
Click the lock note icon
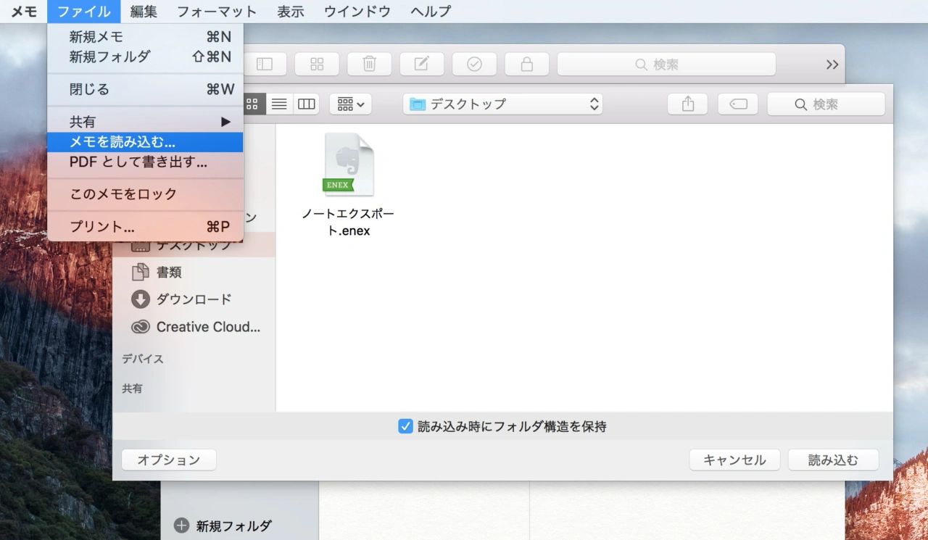pyautogui.click(x=526, y=64)
